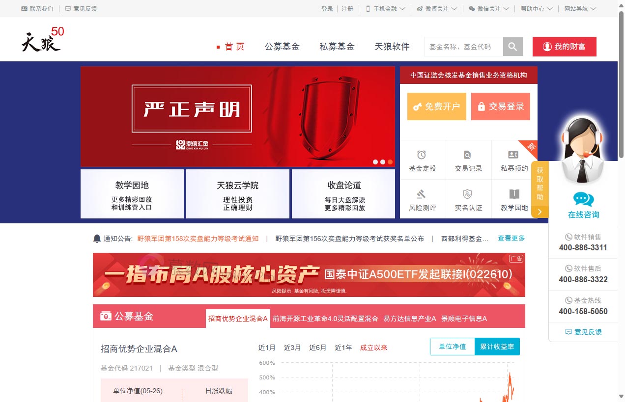Toggle chart back to 单位净值
The image size is (625, 402).
[452, 346]
